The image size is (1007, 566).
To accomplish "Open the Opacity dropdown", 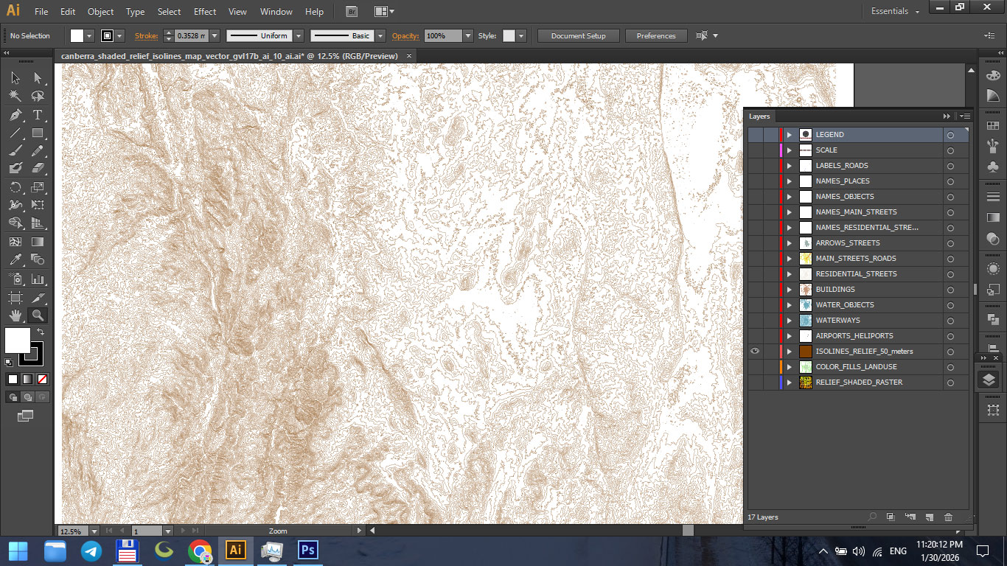I will (x=467, y=35).
